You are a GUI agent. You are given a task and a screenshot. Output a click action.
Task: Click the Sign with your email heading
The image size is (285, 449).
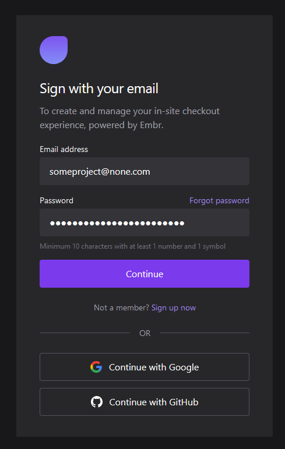tap(99, 89)
